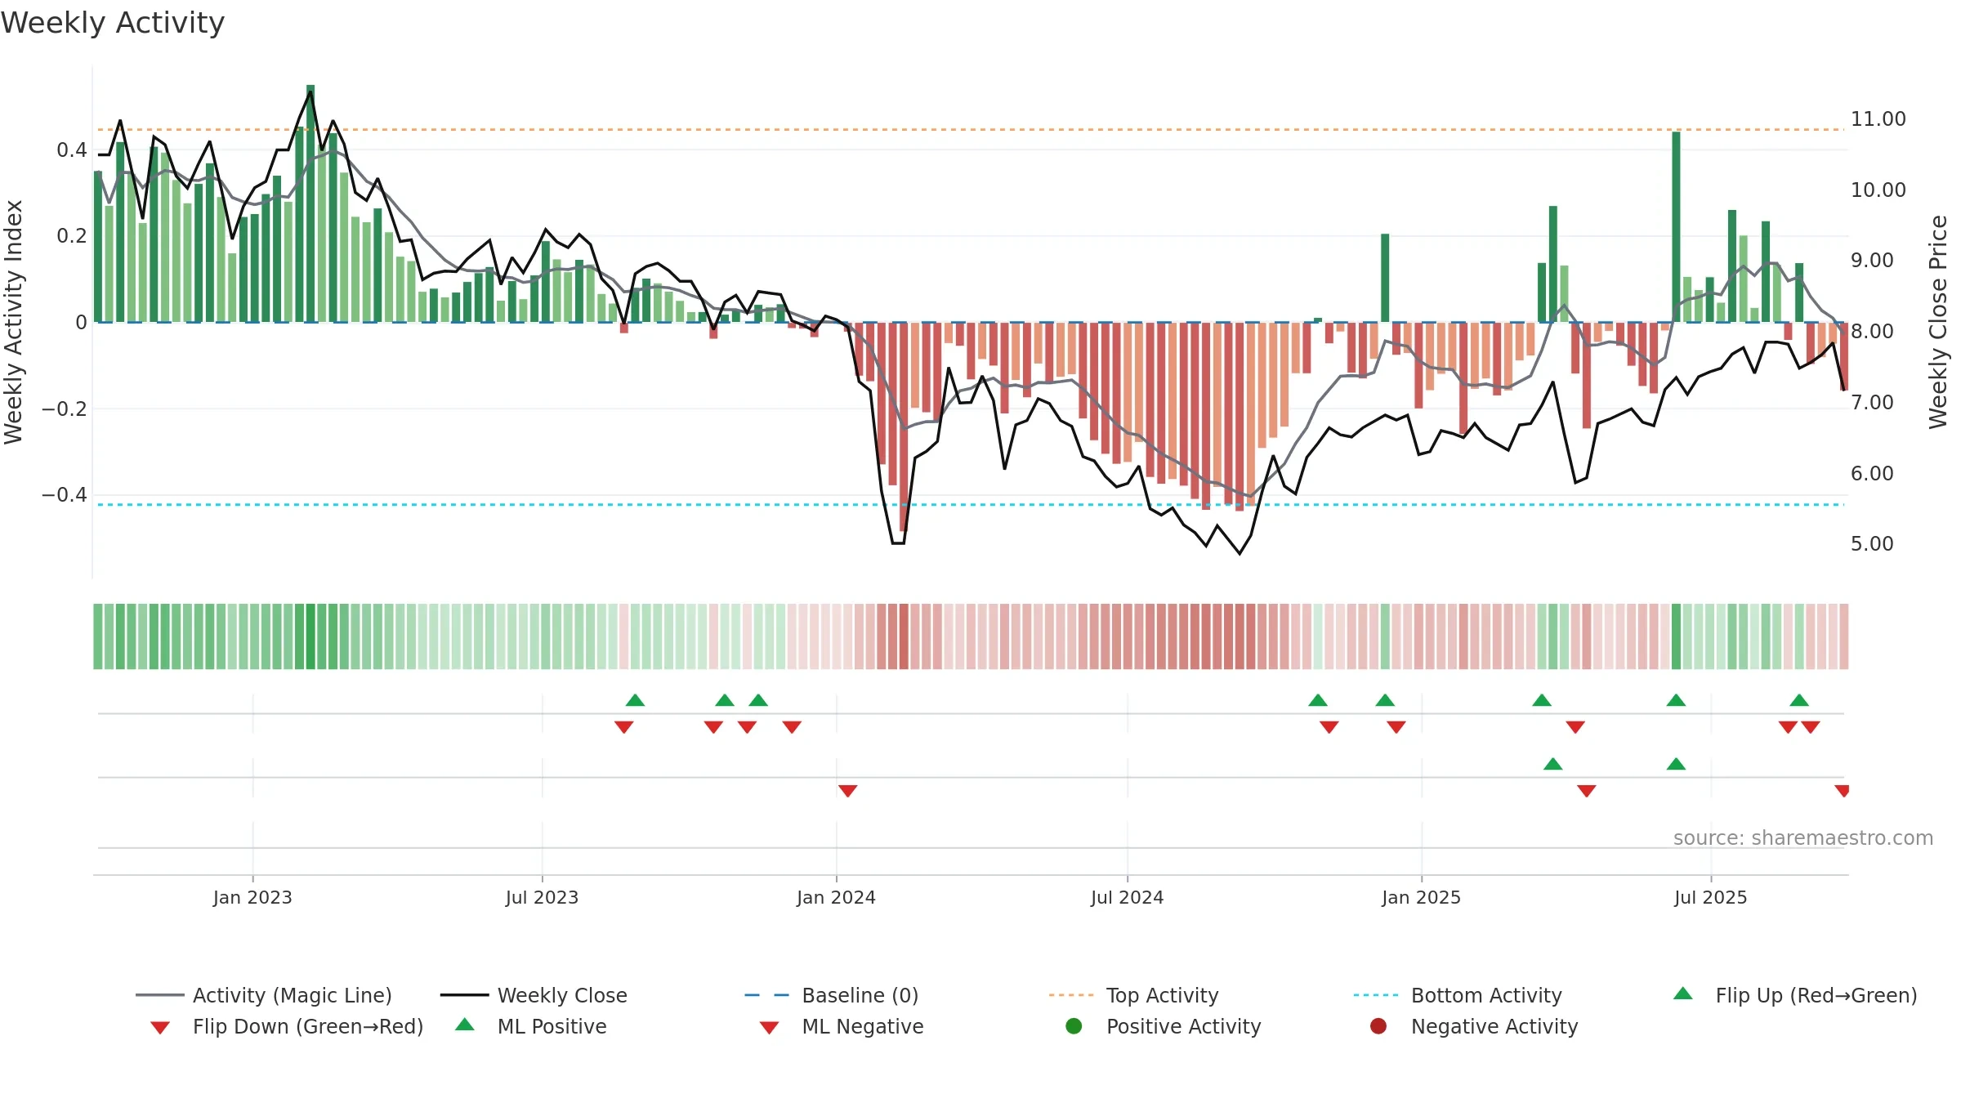Click the "Jan 2024" x-axis label
Screen dimensions: 1961x1103
[x=836, y=897]
